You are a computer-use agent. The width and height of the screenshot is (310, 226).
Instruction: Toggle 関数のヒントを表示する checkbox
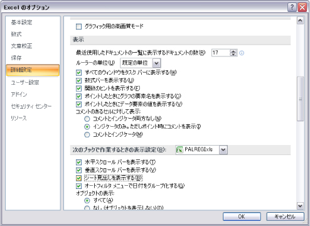click(x=78, y=89)
